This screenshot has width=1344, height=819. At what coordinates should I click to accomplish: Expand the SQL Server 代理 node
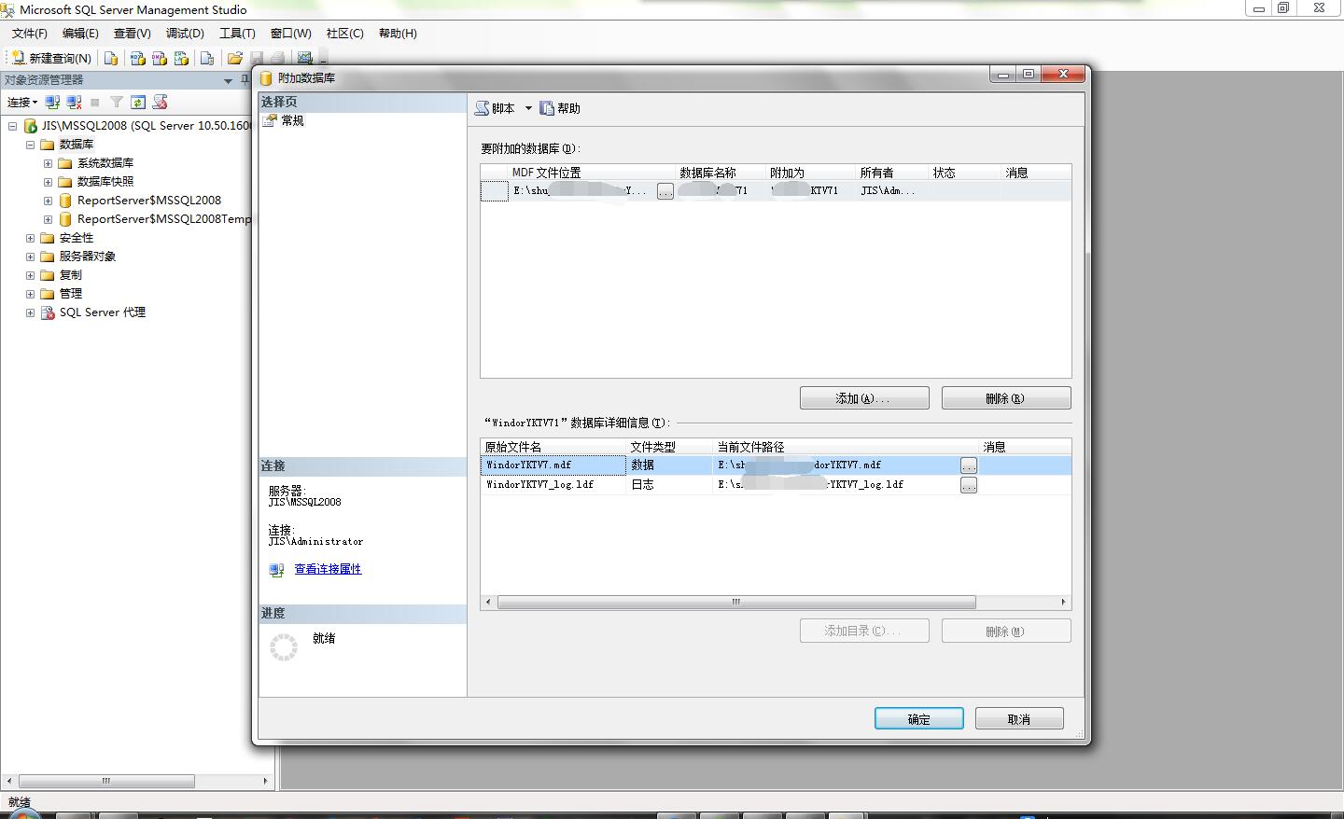[30, 312]
